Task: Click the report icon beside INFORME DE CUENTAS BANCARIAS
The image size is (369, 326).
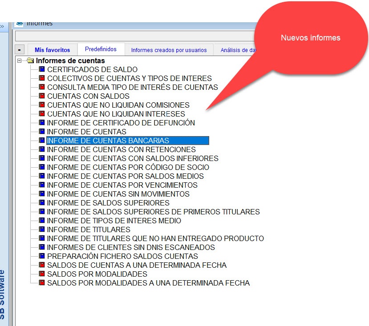Action: click(x=41, y=141)
